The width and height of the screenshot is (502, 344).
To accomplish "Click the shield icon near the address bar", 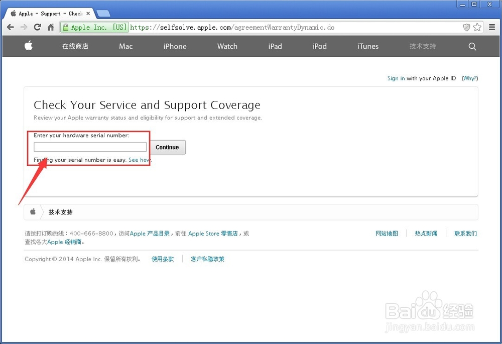I will point(467,27).
